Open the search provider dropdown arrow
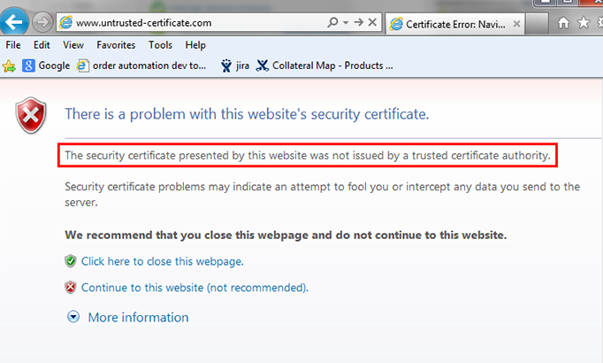 pyautogui.click(x=346, y=22)
